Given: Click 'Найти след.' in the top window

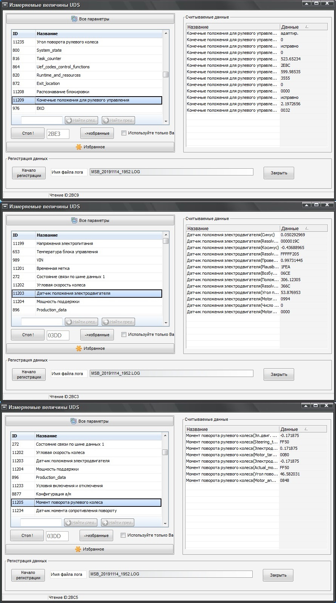Looking at the screenshot, I should (x=81, y=120).
